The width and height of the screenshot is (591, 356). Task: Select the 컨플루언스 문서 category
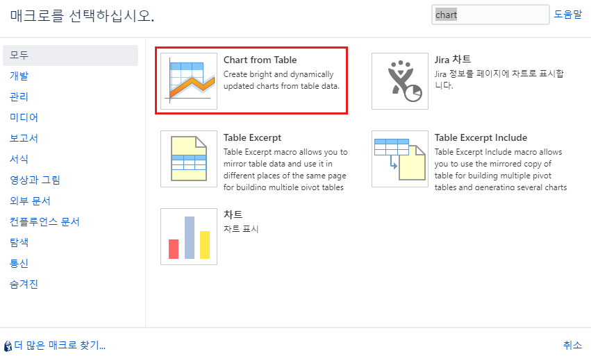click(45, 221)
